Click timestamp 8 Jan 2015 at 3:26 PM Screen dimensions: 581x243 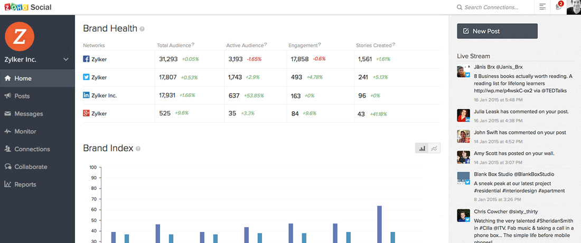[x=497, y=200]
